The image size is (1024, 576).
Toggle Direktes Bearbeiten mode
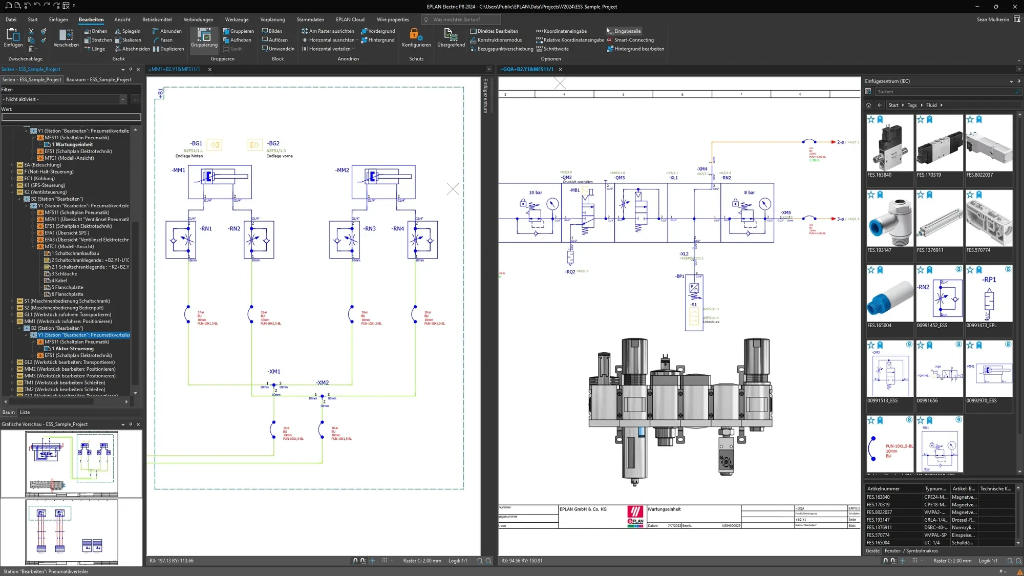tap(494, 31)
